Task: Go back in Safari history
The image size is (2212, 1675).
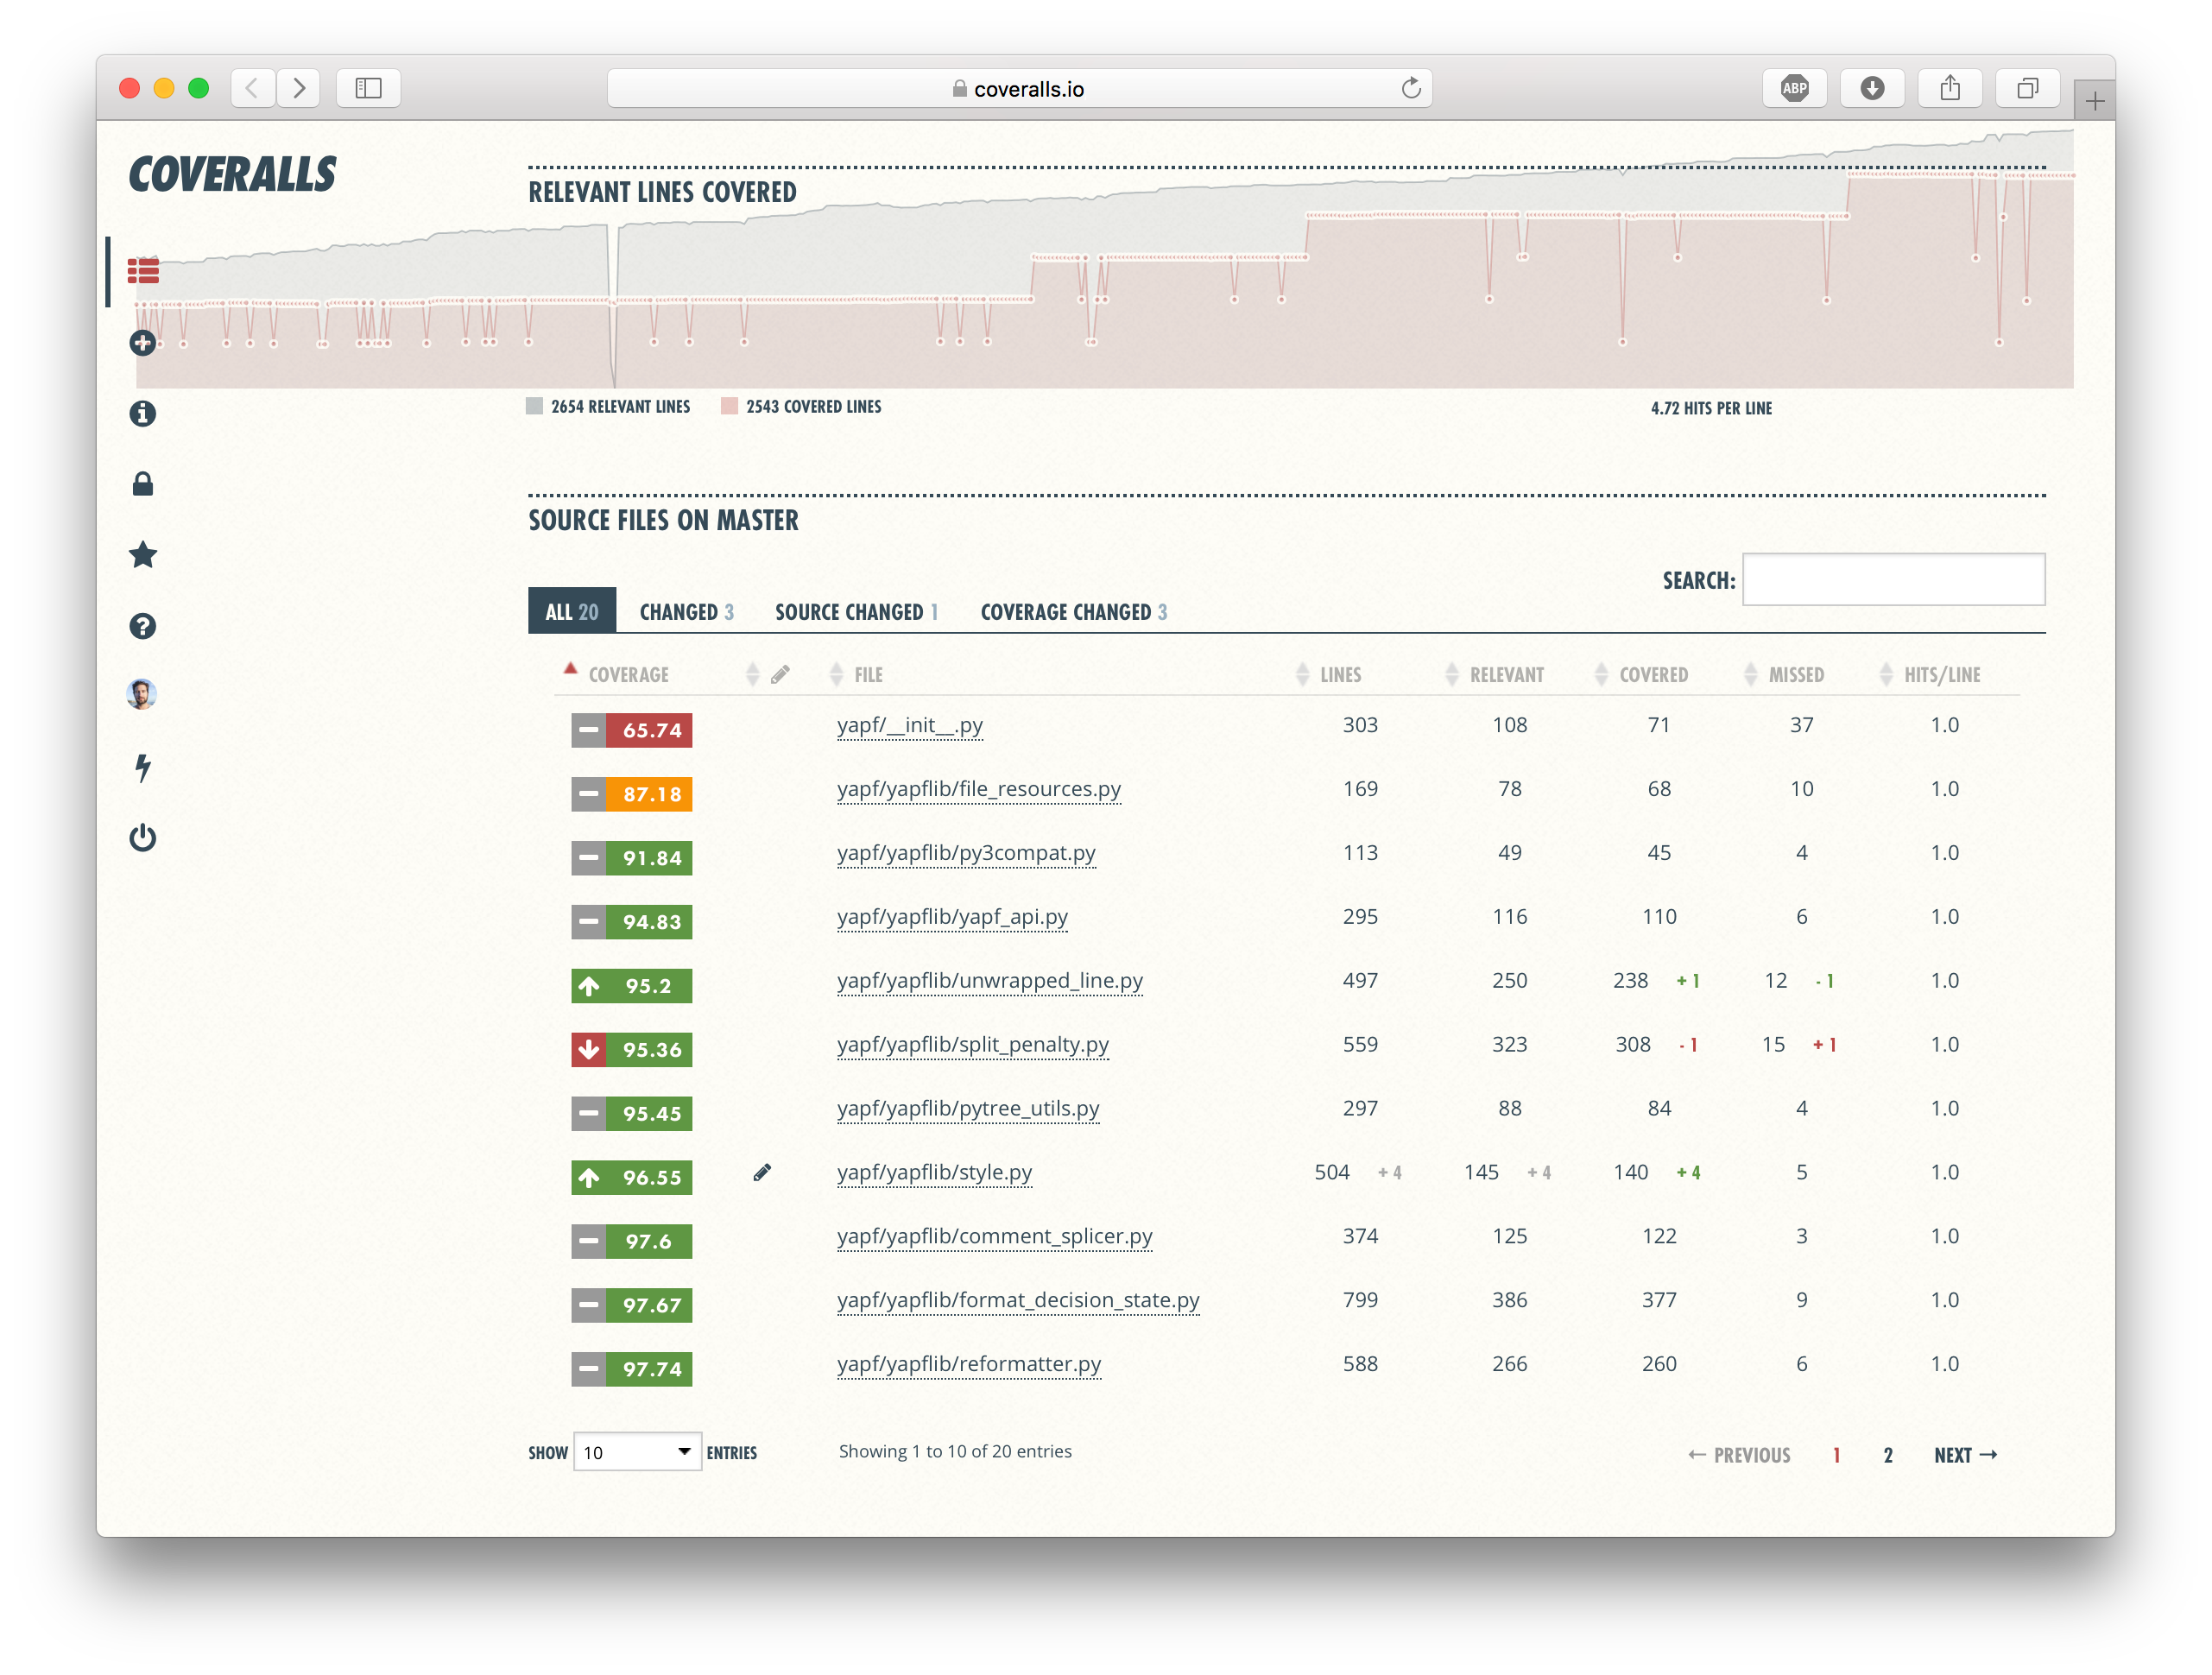Action: (253, 88)
